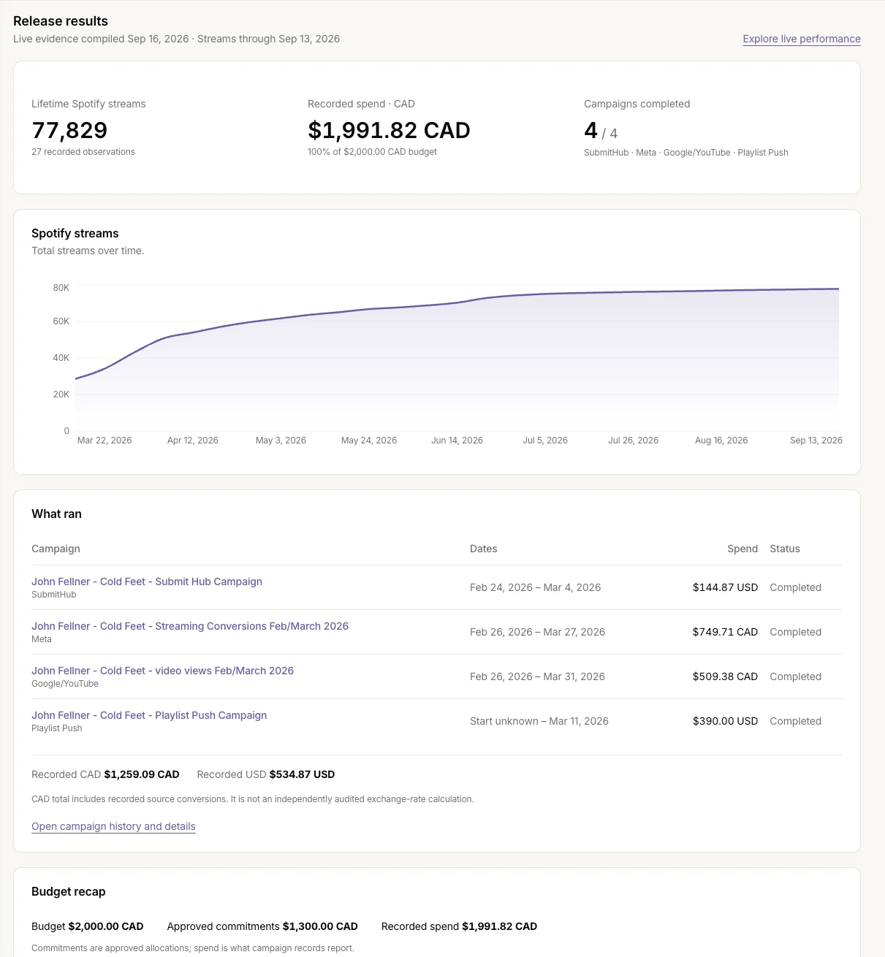The width and height of the screenshot is (885, 957).
Task: Click the 80K y-axis label
Action: [61, 288]
